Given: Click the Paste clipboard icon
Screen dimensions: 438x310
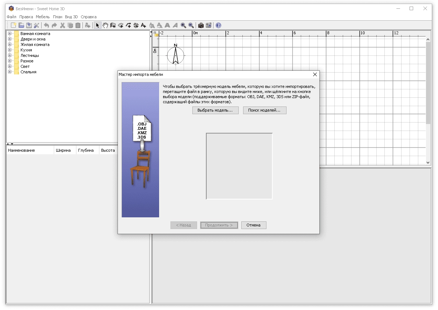Looking at the screenshot, I should [78, 25].
